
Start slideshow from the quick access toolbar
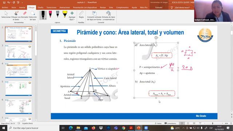click(18, 3)
